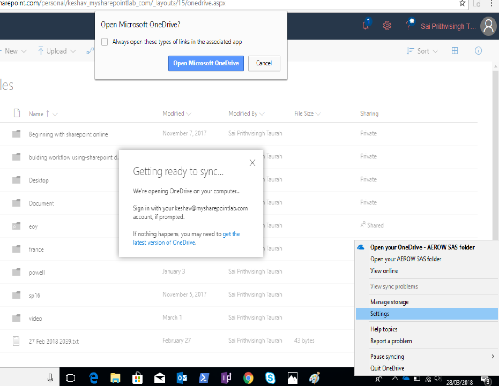Open the information details pane icon
This screenshot has height=386, width=499.
tap(478, 51)
